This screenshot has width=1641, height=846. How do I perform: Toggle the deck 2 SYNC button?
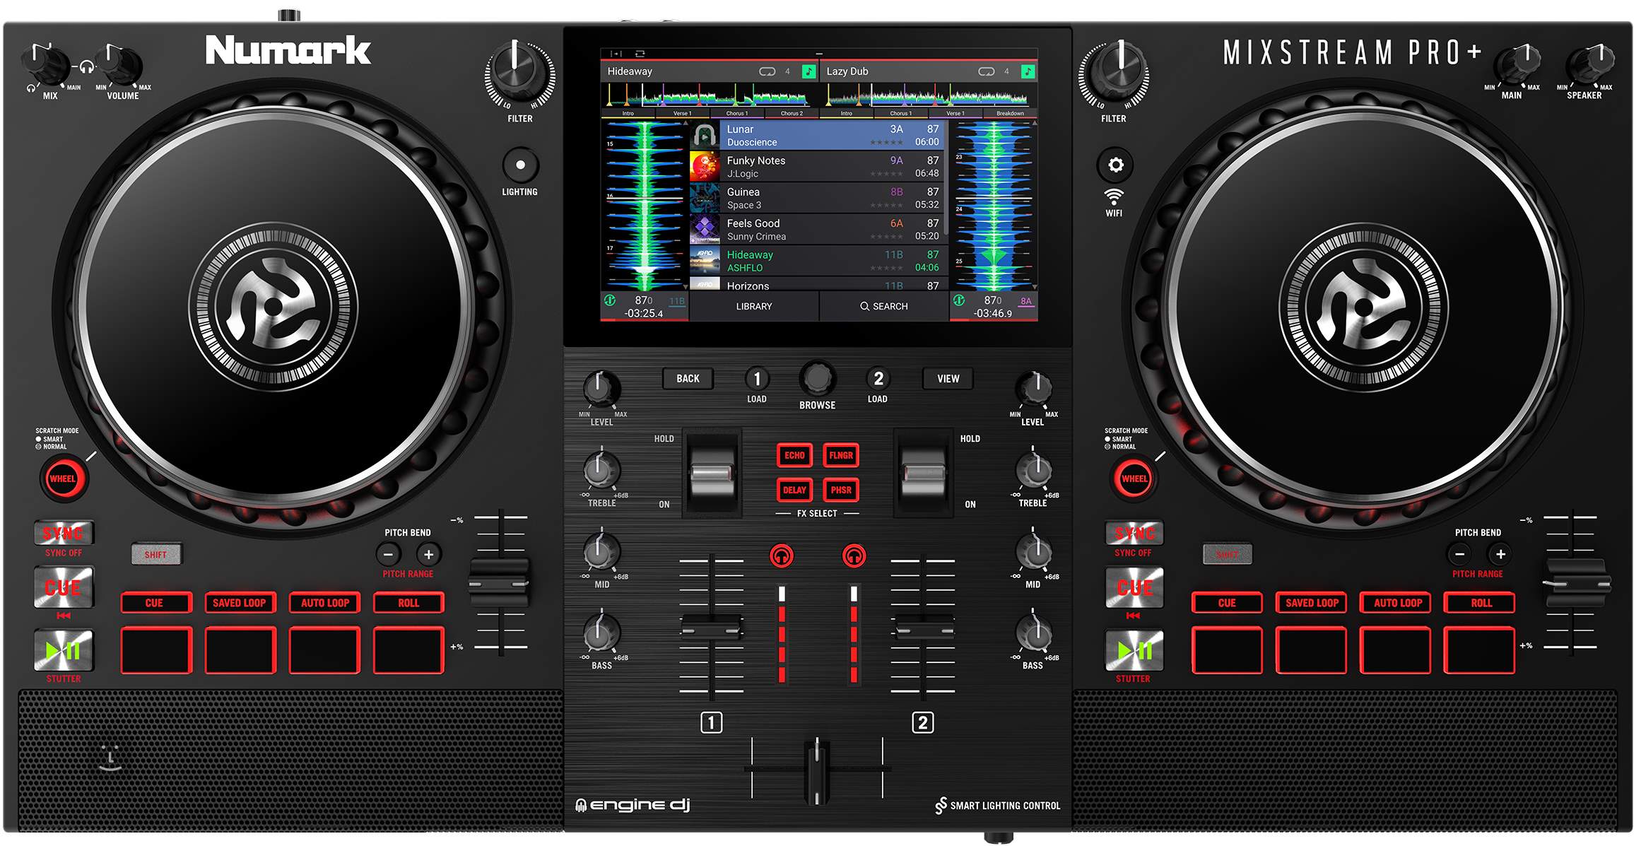click(1134, 534)
